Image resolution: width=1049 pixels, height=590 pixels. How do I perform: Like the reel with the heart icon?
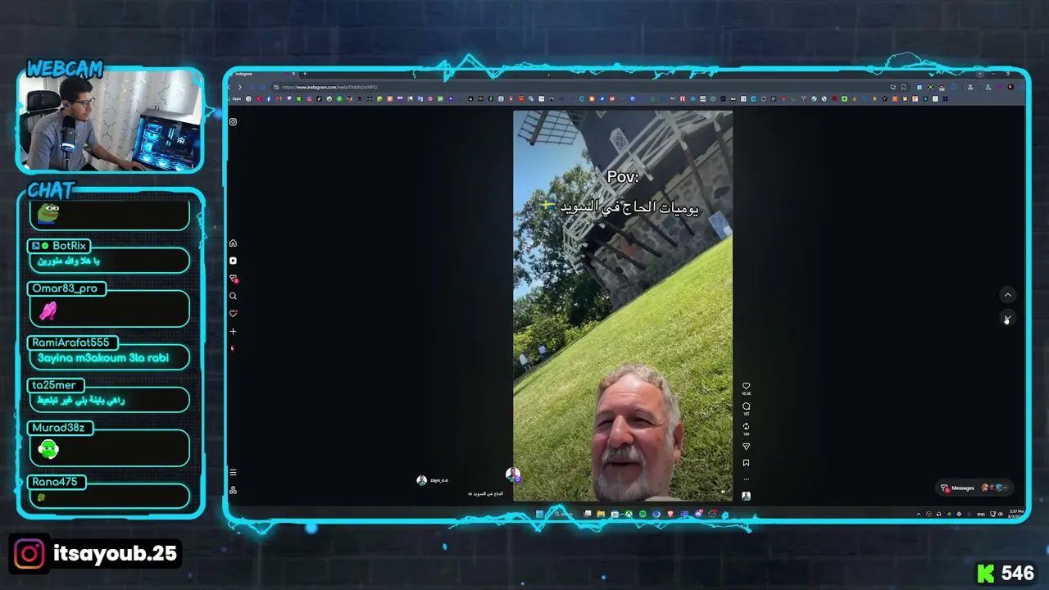click(746, 386)
